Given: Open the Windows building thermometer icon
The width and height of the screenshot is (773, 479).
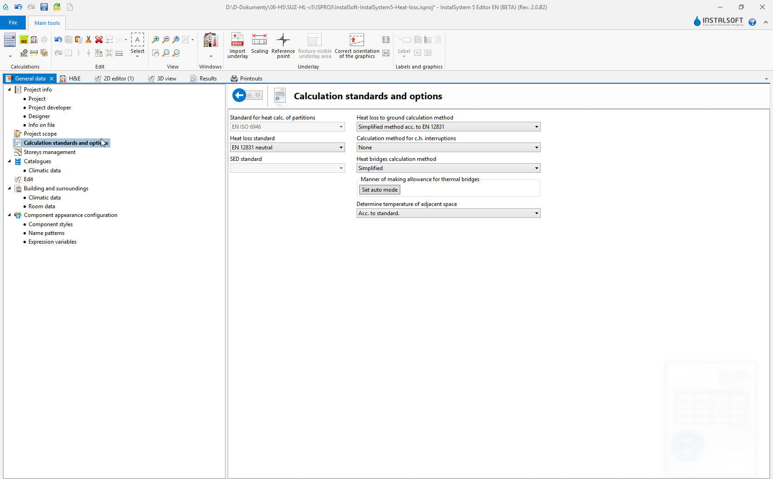Looking at the screenshot, I should [210, 40].
